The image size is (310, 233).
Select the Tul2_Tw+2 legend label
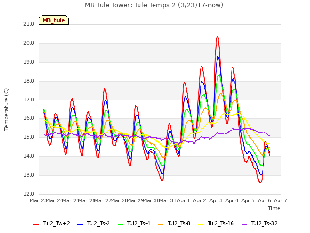point(57,223)
